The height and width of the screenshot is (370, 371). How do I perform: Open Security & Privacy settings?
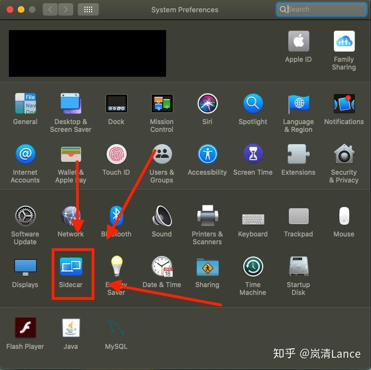pos(344,154)
